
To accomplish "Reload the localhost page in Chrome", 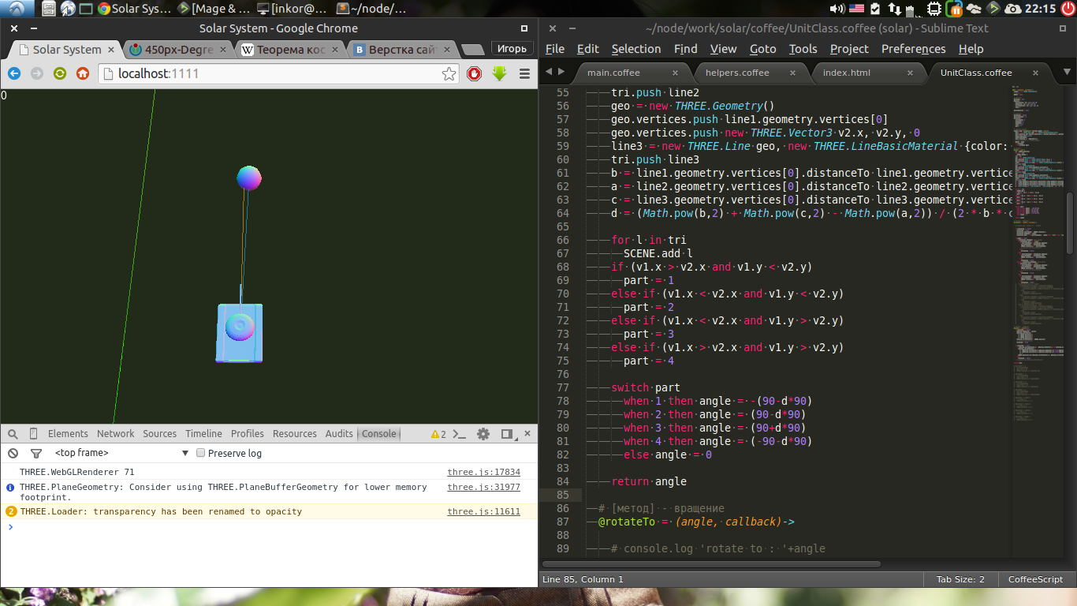I will point(60,73).
